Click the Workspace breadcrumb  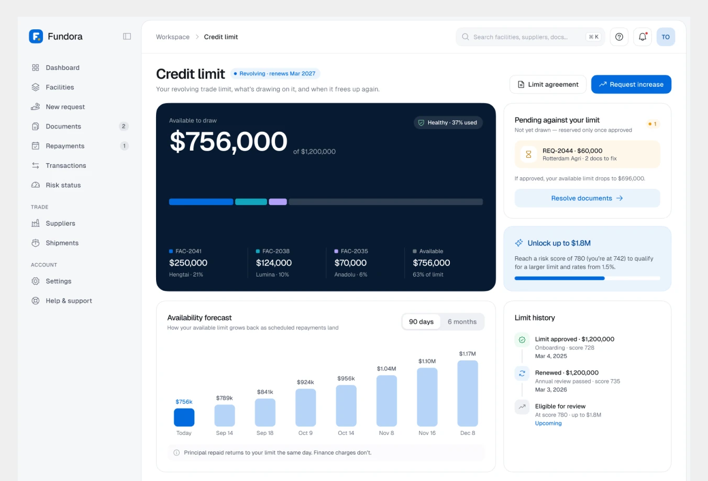(x=173, y=37)
